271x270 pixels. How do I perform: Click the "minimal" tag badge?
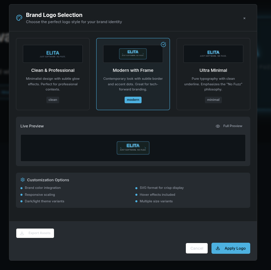point(213,100)
